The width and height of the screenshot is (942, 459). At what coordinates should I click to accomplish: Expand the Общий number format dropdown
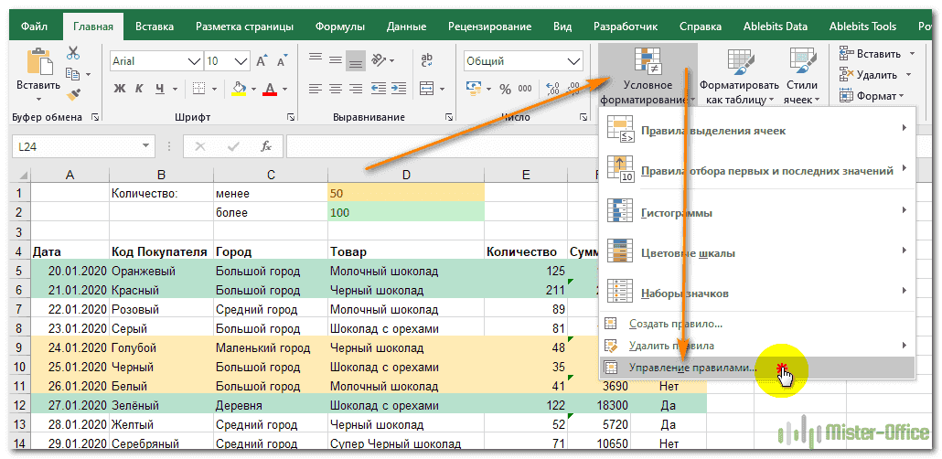pyautogui.click(x=573, y=61)
